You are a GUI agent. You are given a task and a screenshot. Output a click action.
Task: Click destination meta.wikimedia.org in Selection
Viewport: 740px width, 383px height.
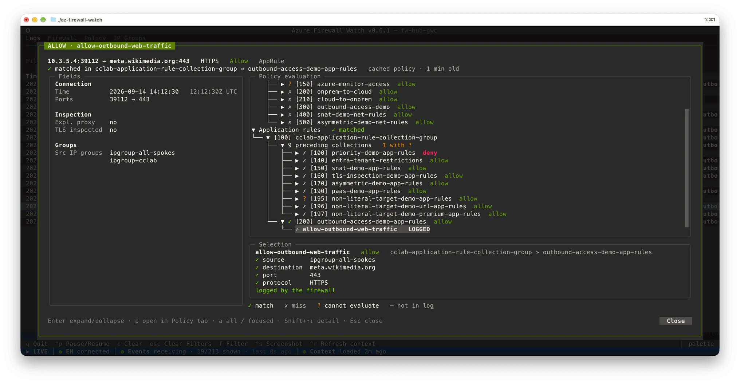tap(342, 268)
